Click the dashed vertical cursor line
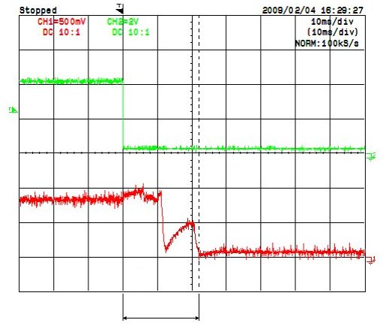This screenshot has width=383, height=326. click(x=199, y=153)
